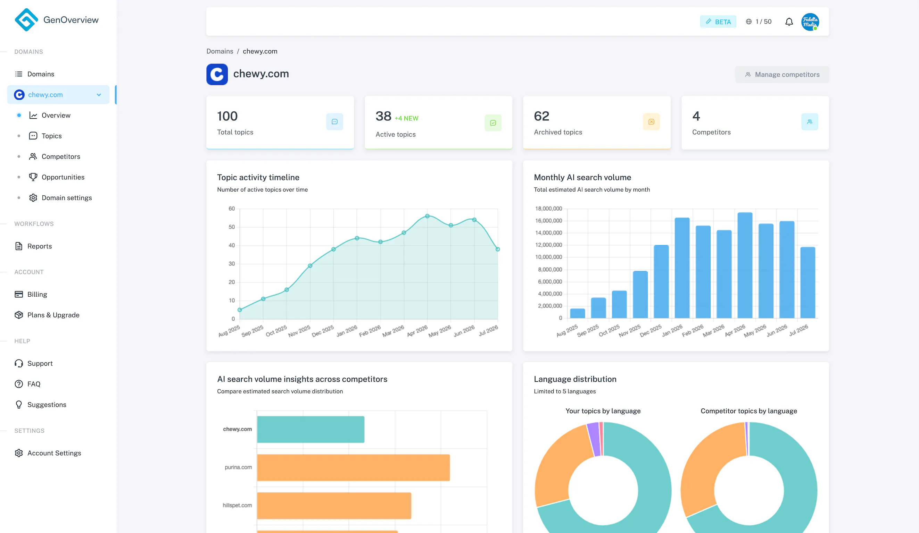Click the "1 / 50" counter text
This screenshot has width=919, height=533.
click(x=763, y=22)
